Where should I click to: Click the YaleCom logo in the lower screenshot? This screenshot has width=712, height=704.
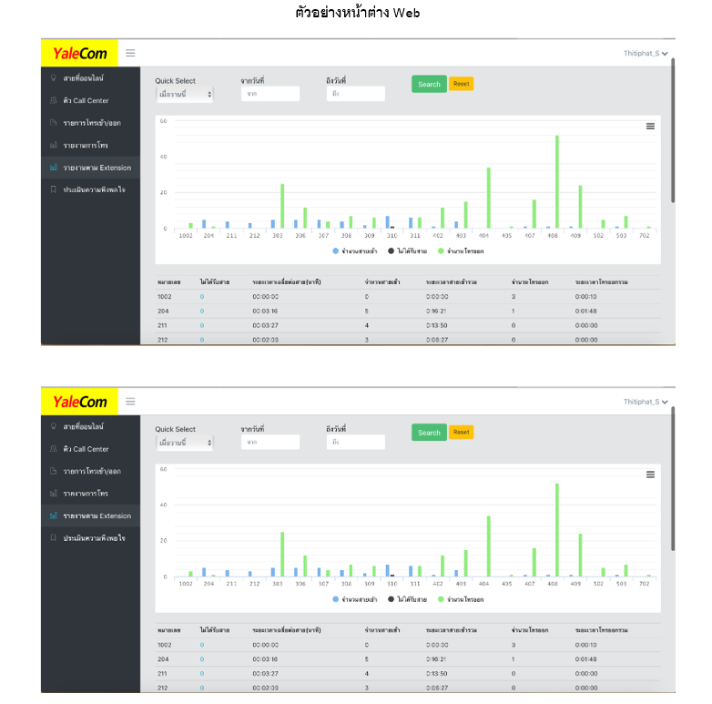(79, 402)
